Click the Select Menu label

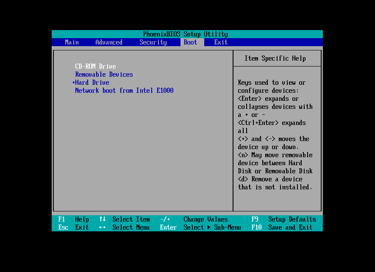coord(131,227)
